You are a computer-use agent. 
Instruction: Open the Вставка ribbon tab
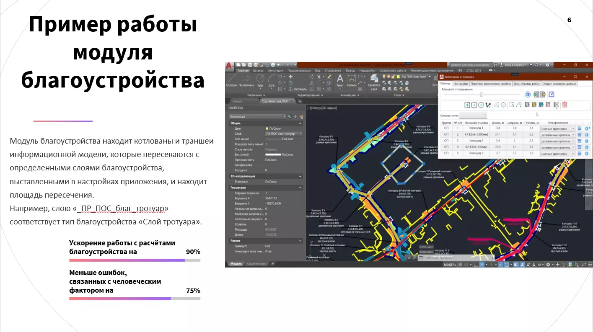point(258,70)
